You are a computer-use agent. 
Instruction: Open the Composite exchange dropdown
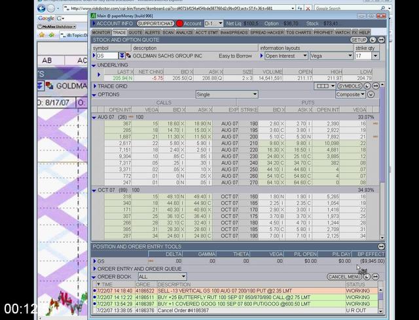click(x=350, y=94)
